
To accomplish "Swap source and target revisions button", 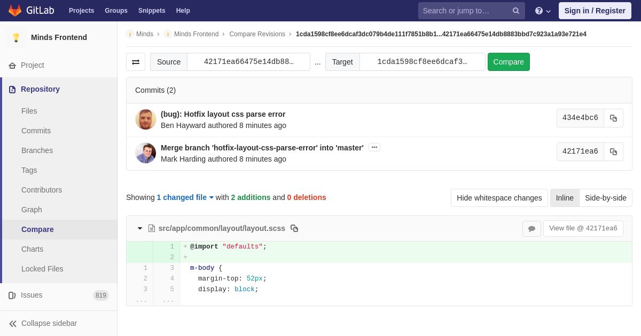I will [136, 62].
